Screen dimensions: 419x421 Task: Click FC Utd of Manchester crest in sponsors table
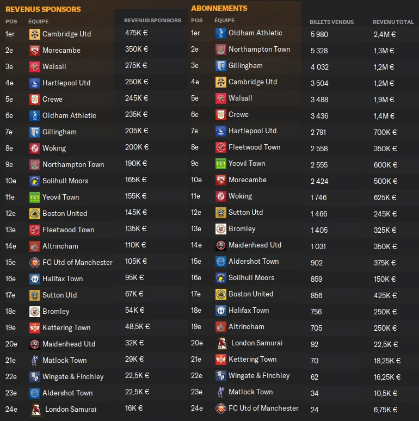[35, 263]
